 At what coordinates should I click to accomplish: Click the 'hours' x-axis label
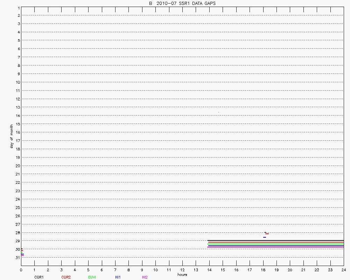point(182,274)
